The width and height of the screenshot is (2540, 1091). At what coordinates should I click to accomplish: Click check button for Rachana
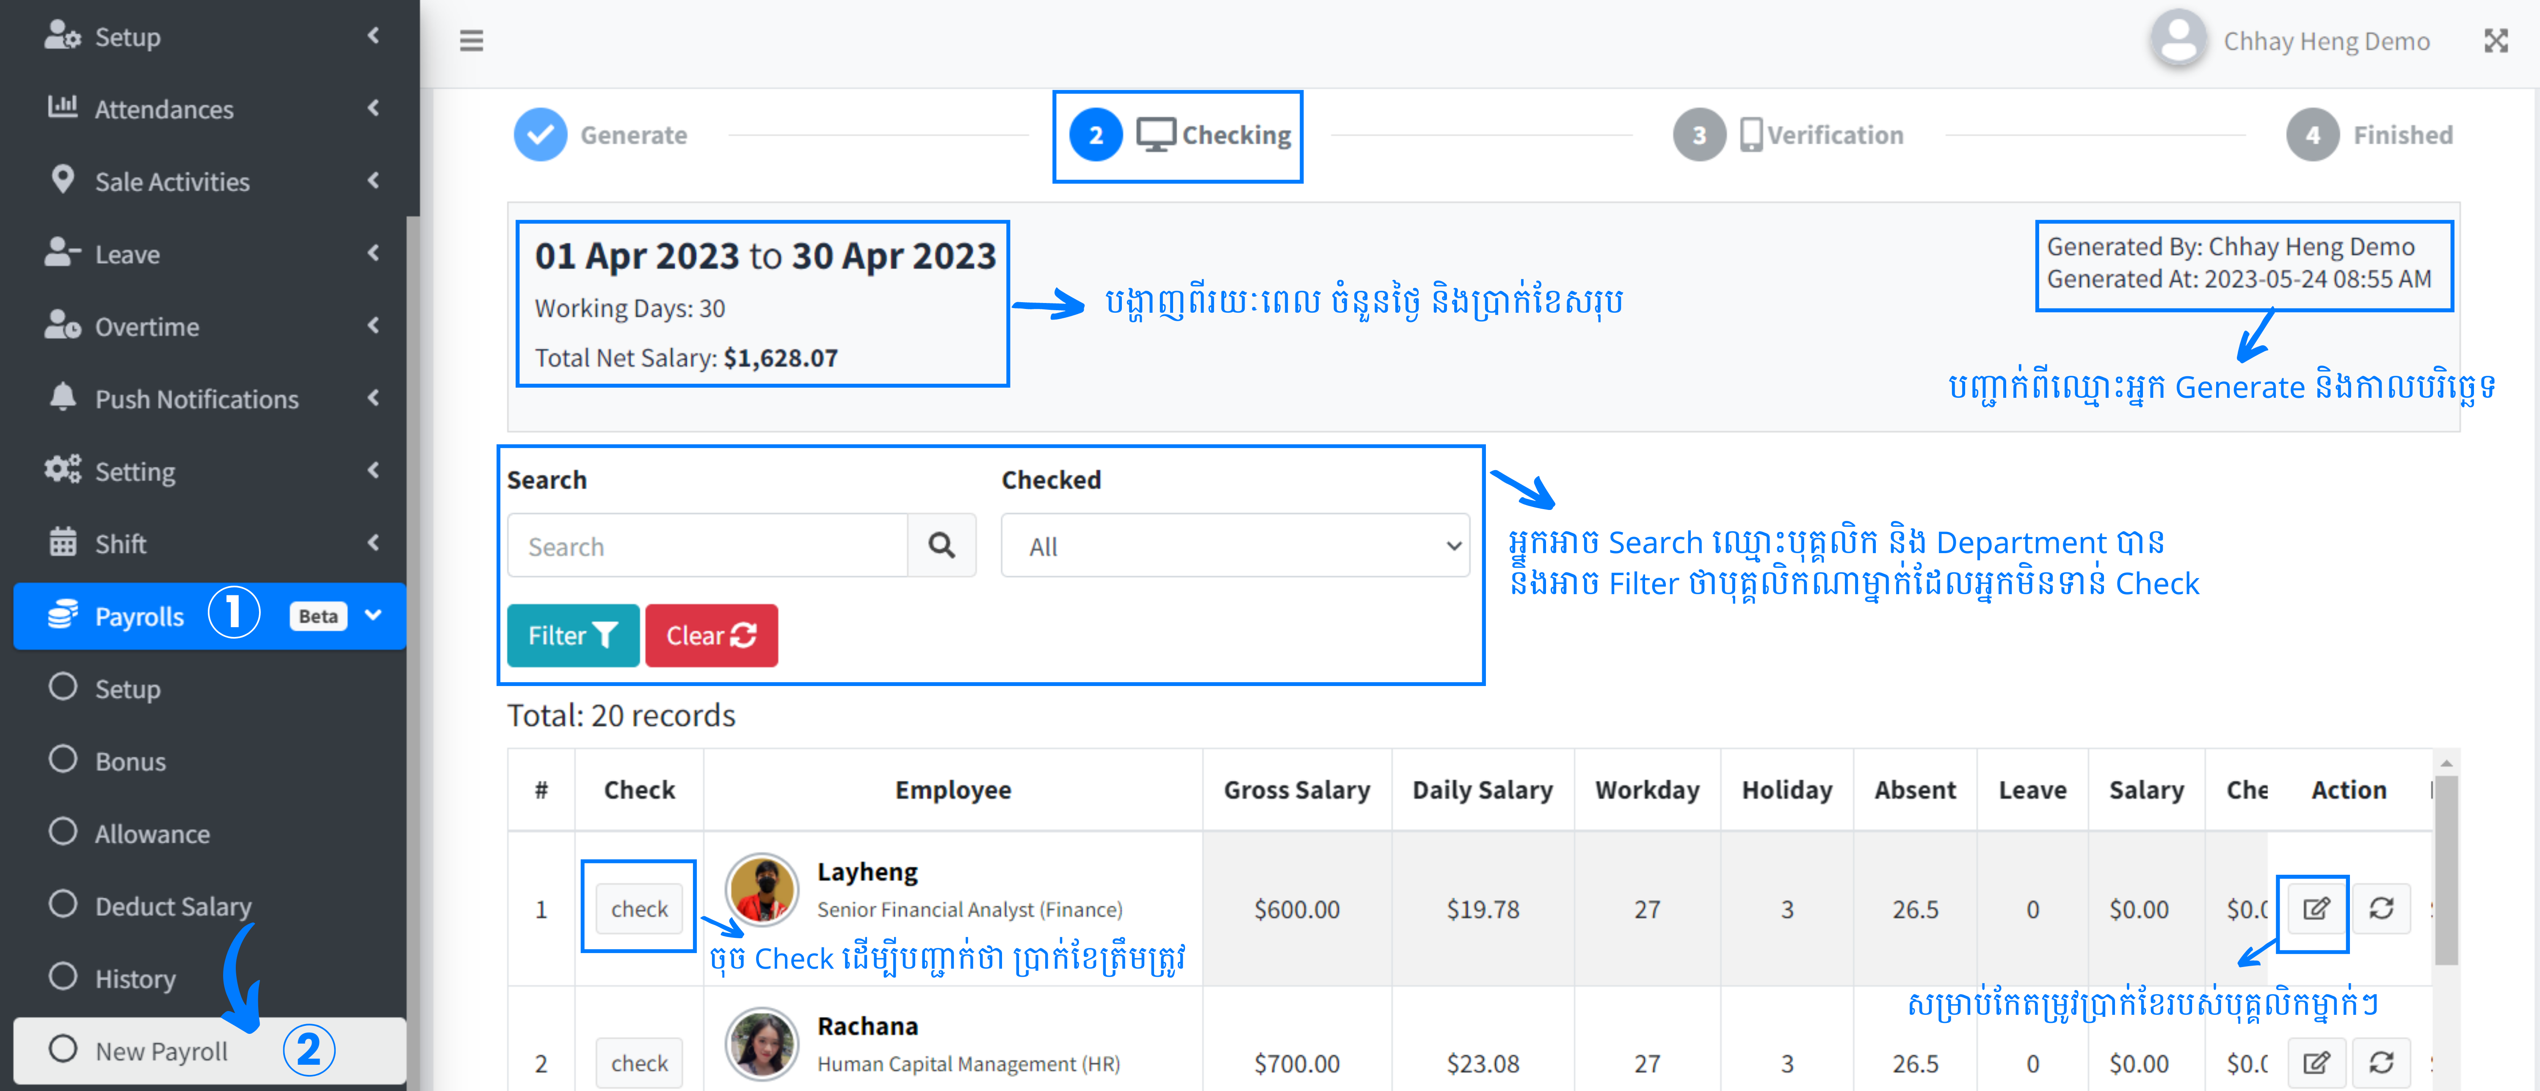click(x=639, y=1063)
